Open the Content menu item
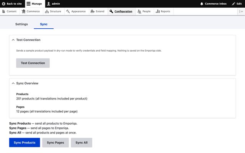Screen dimensions: 245x153 [11, 11]
